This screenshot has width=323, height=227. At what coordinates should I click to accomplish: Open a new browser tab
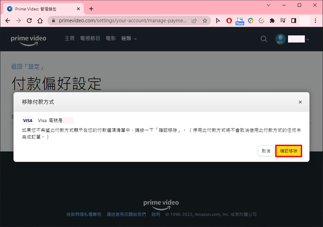point(91,9)
